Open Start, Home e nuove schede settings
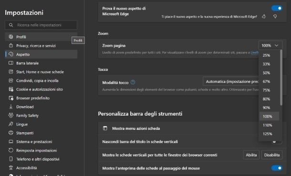The image size is (291, 176). pyautogui.click(x=41, y=72)
